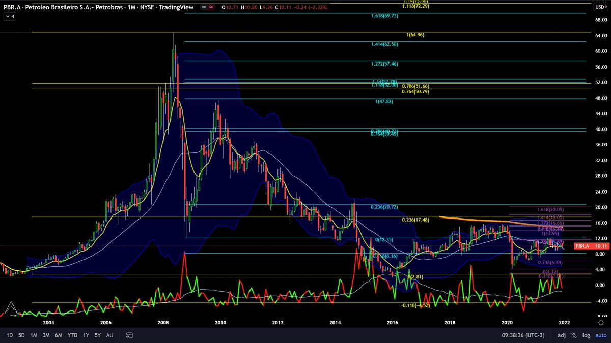The width and height of the screenshot is (611, 343).
Task: Select the 1Y time range
Action: (86, 335)
